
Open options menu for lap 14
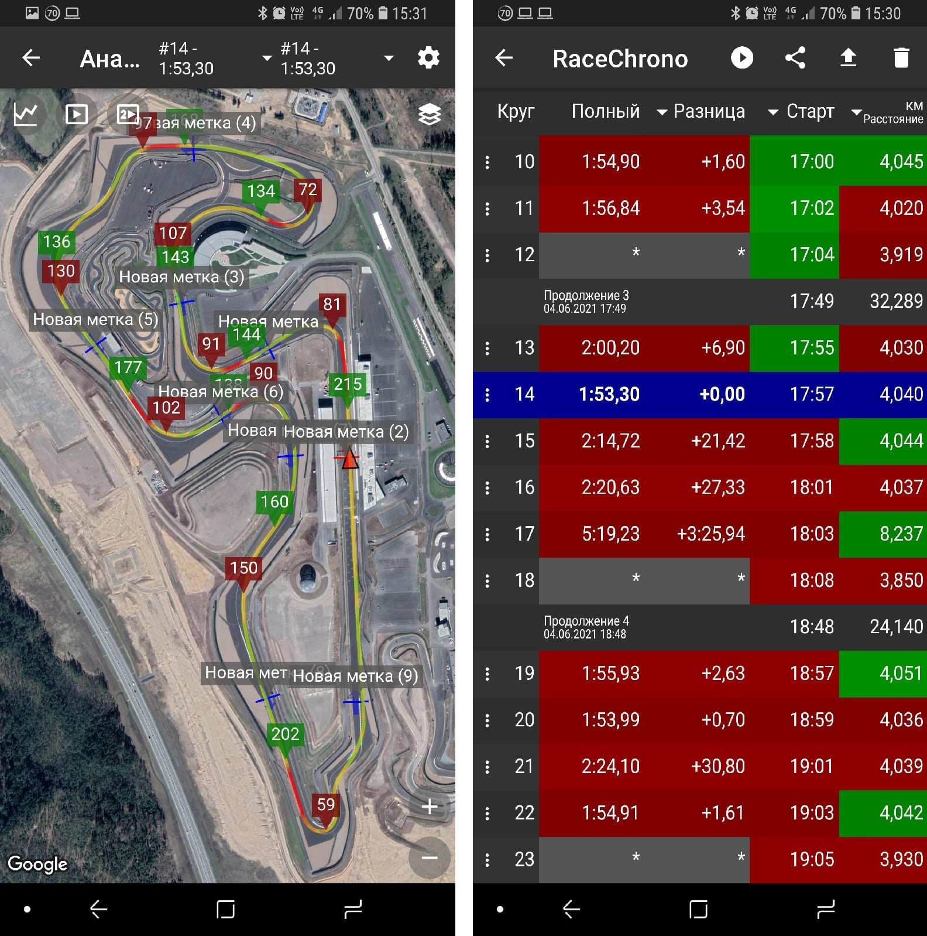click(487, 394)
